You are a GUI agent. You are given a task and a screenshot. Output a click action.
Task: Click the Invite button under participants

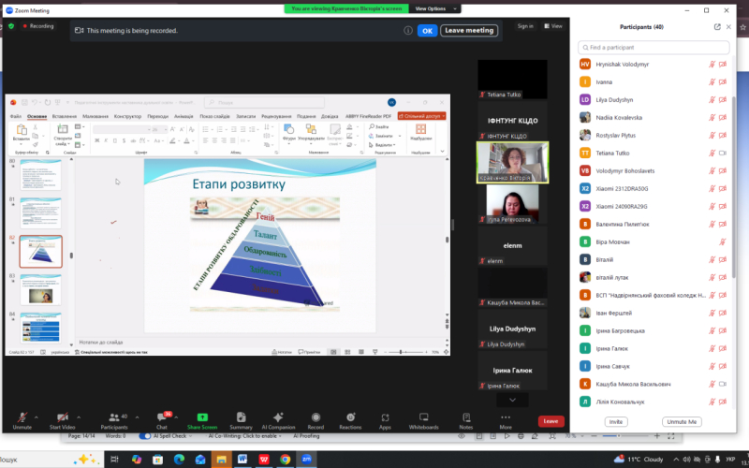(616, 422)
